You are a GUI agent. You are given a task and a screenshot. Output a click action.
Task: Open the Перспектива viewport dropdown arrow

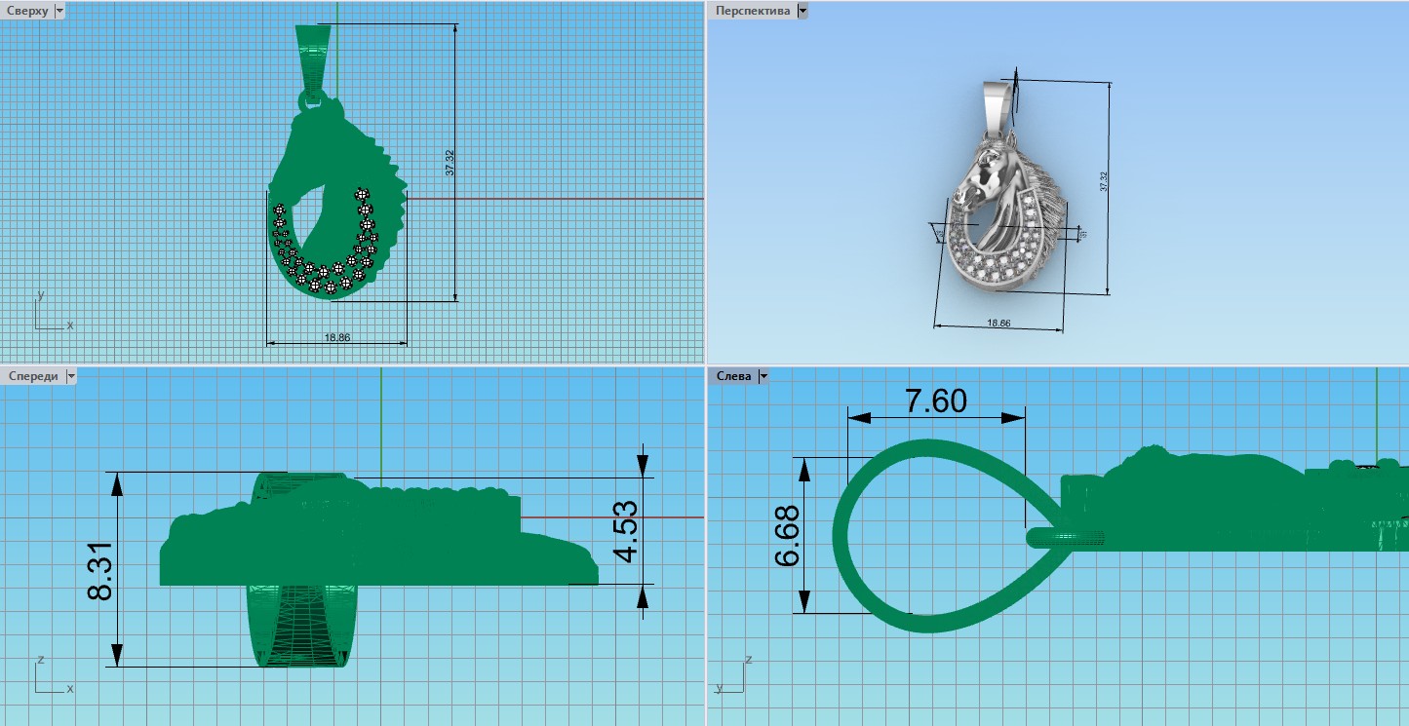click(x=802, y=11)
